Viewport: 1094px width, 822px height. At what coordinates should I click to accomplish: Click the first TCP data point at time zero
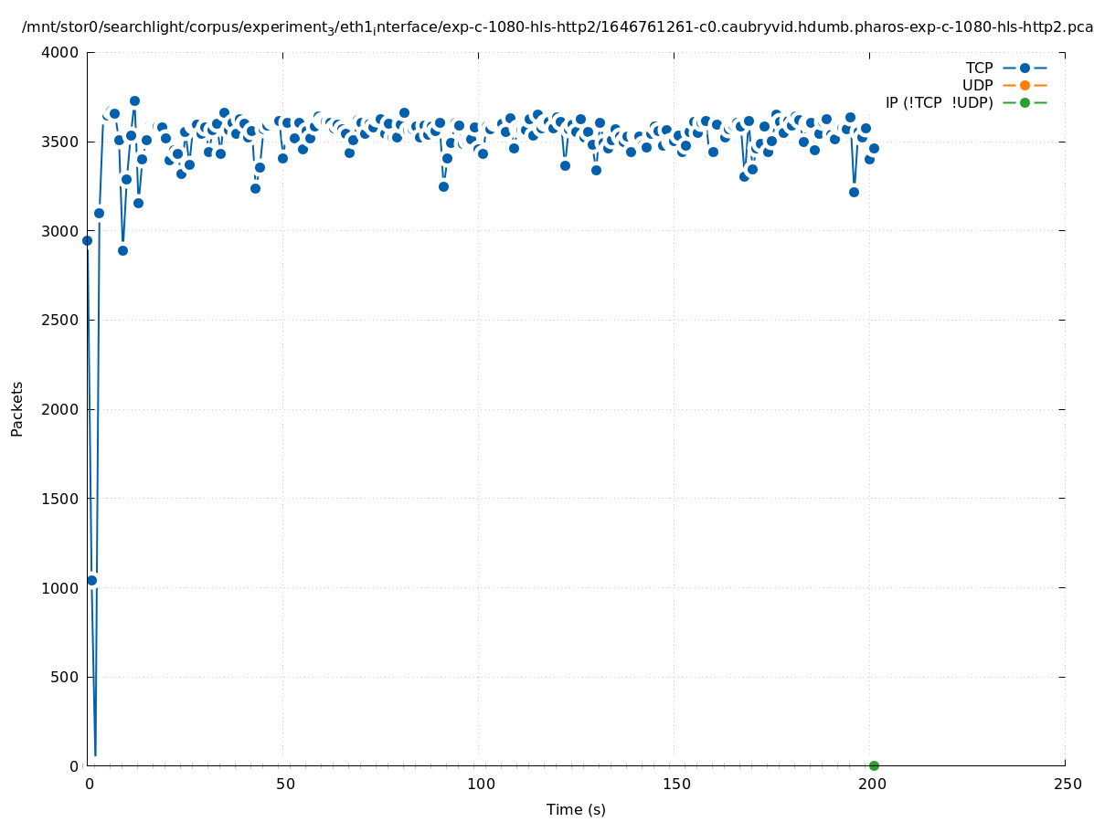tap(87, 240)
